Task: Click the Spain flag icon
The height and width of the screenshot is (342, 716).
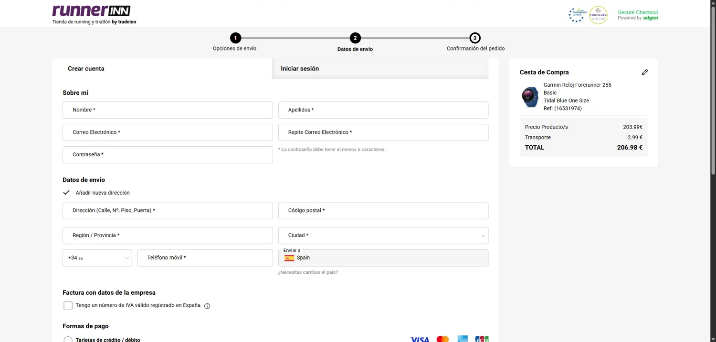Action: coord(289,258)
